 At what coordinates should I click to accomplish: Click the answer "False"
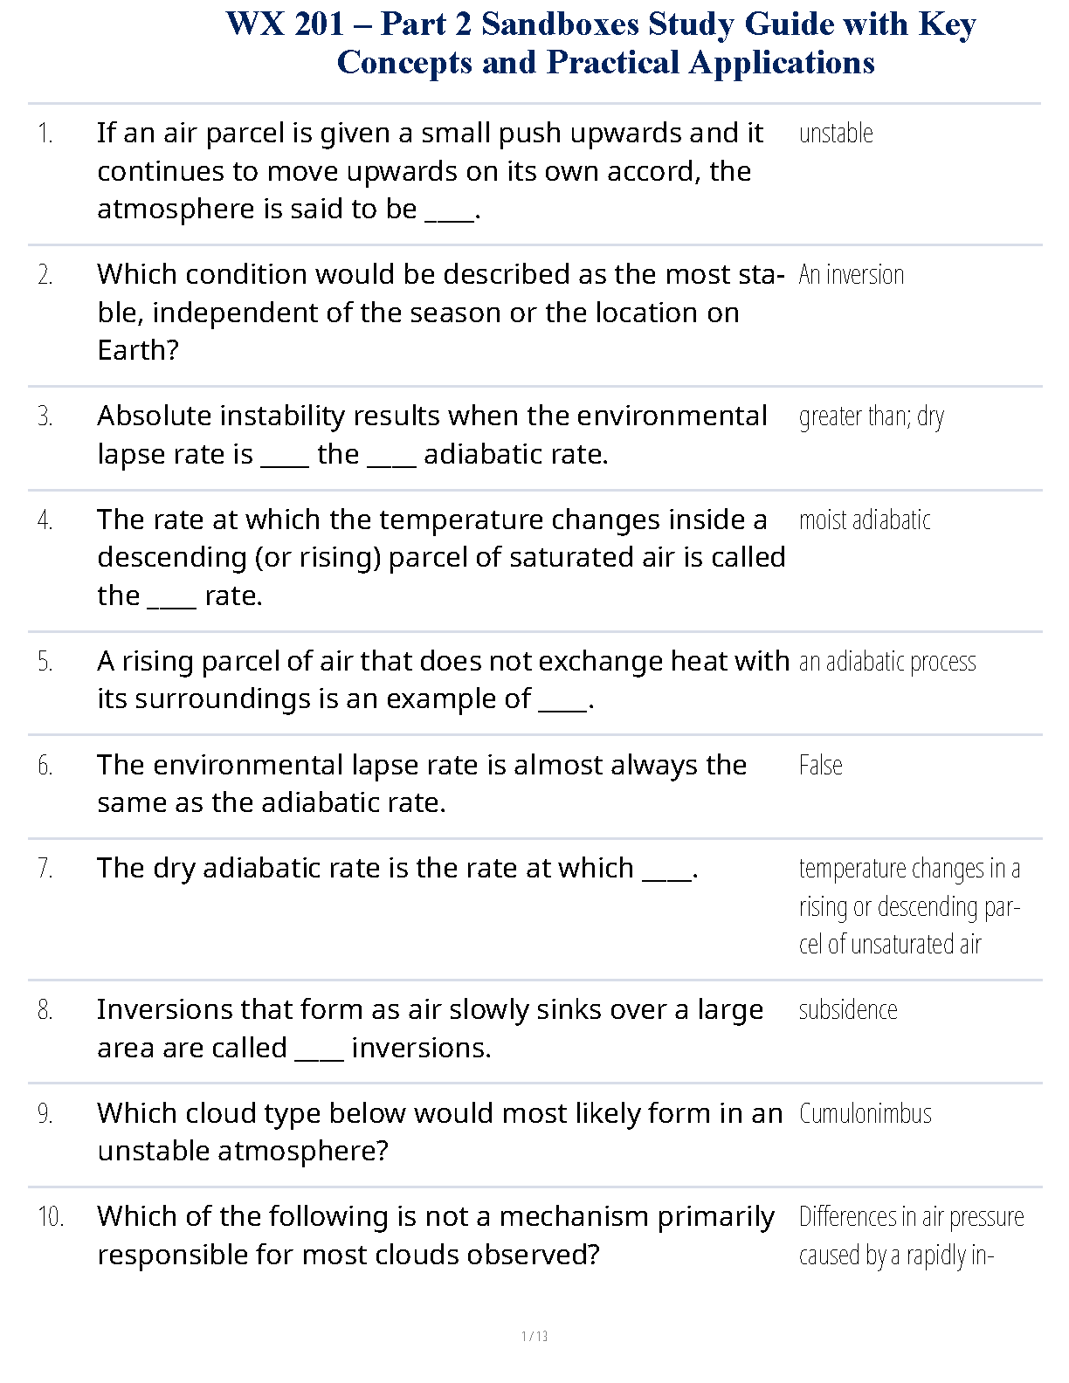[x=820, y=766]
